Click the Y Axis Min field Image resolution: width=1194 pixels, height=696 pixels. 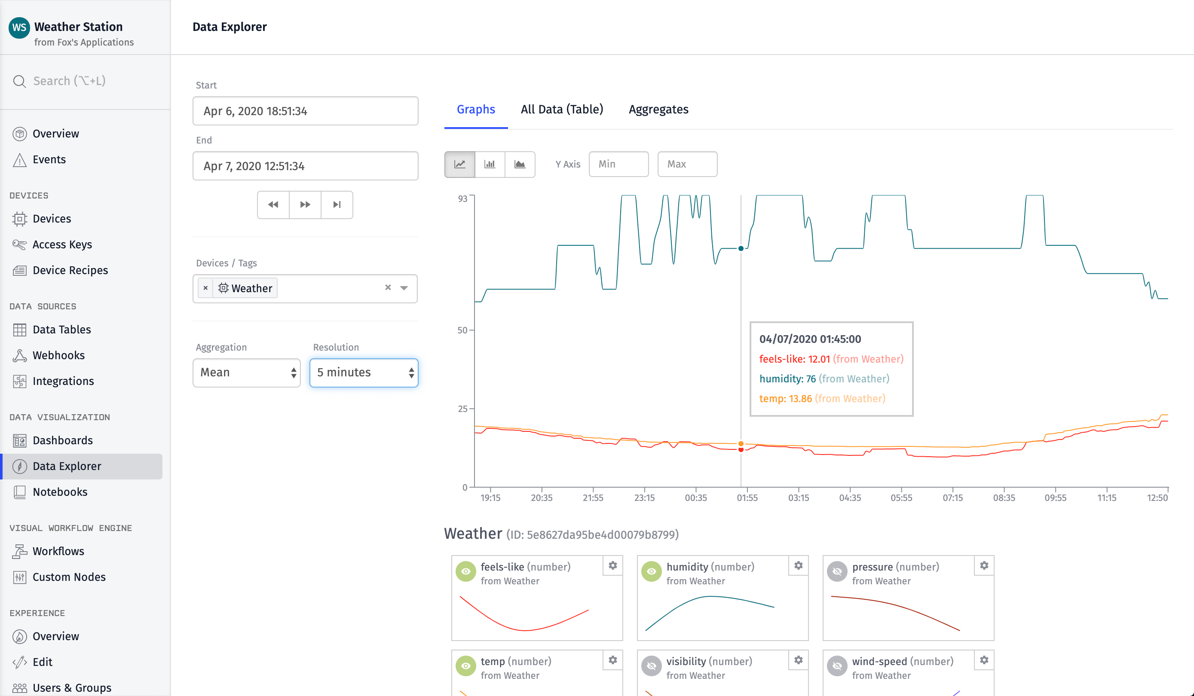619,164
